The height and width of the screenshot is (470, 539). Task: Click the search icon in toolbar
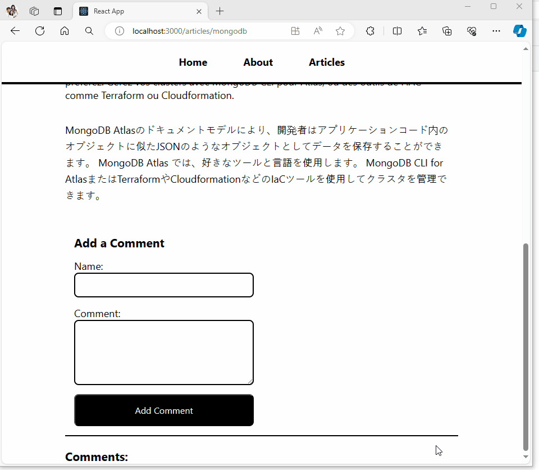tap(89, 31)
